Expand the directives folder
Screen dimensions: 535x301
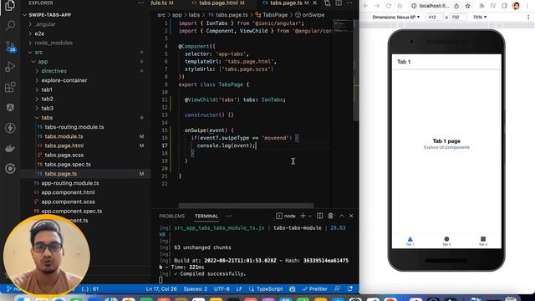coord(53,71)
